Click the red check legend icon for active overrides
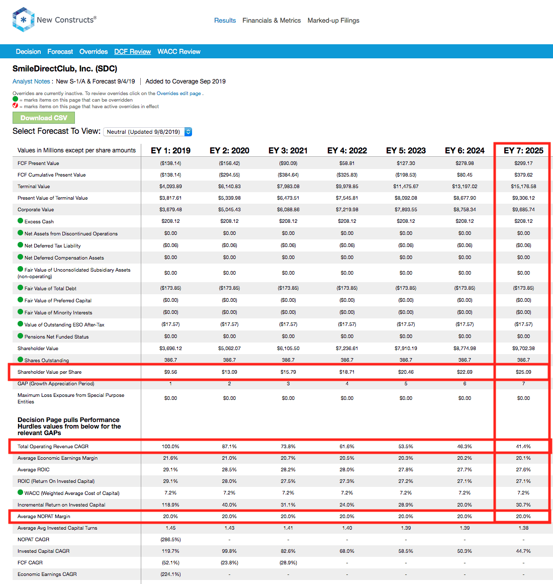 coord(15,106)
